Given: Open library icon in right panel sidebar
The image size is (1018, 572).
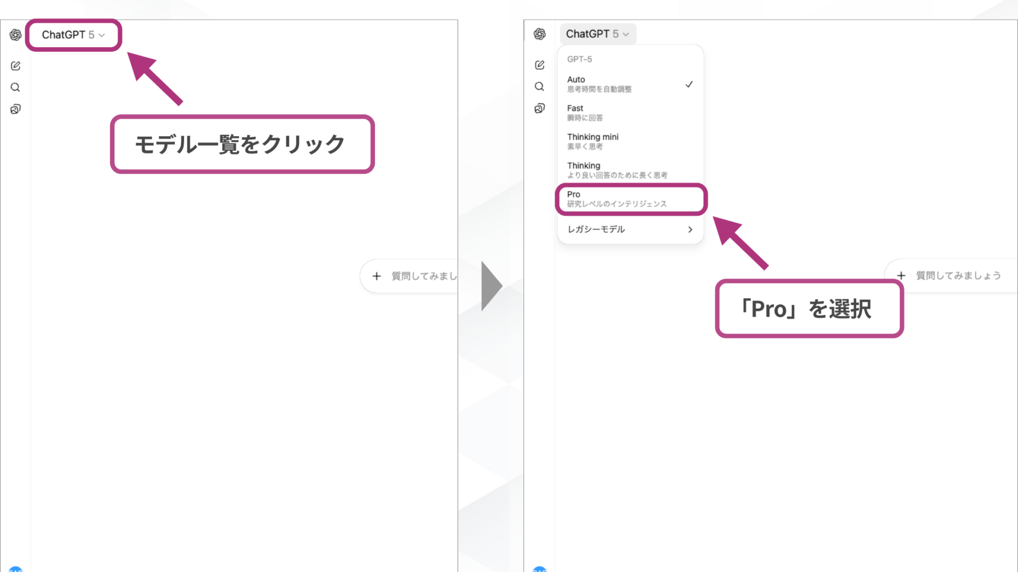Looking at the screenshot, I should pyautogui.click(x=540, y=108).
